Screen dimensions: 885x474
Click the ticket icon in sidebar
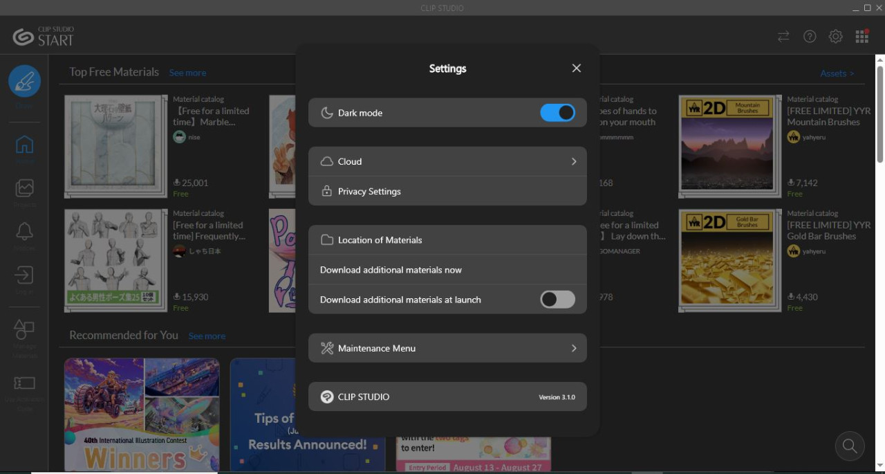(24, 383)
